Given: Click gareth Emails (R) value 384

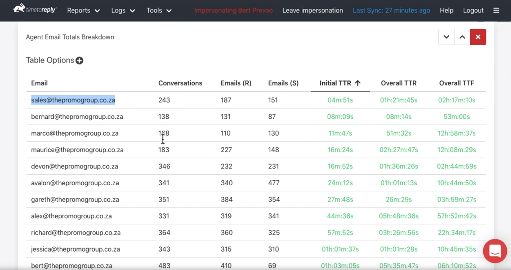Looking at the screenshot, I should click(x=227, y=199).
